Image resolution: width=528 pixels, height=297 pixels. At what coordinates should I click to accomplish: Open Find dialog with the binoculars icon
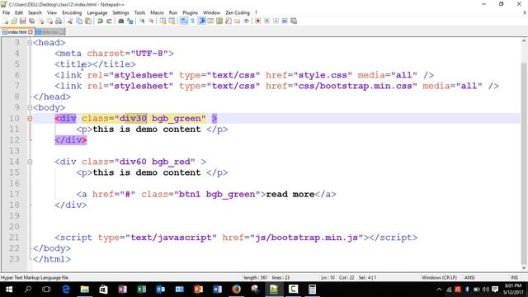[121, 21]
